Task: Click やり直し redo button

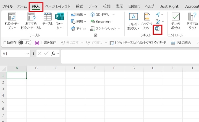Action: pos(94,43)
